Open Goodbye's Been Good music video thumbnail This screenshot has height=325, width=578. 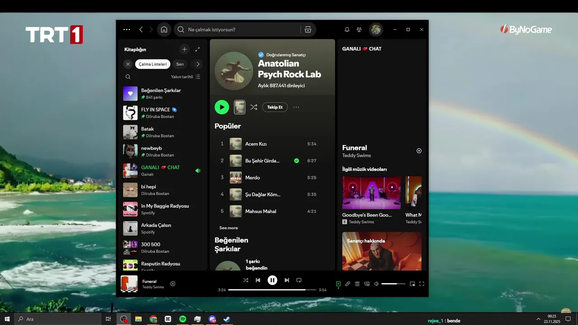pos(372,193)
